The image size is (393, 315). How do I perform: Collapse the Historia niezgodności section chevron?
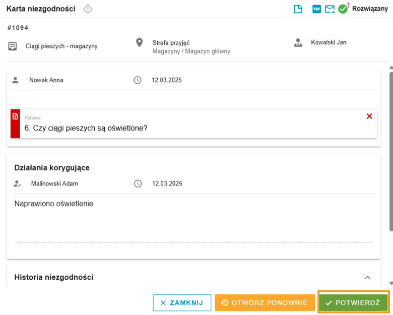coord(367,277)
